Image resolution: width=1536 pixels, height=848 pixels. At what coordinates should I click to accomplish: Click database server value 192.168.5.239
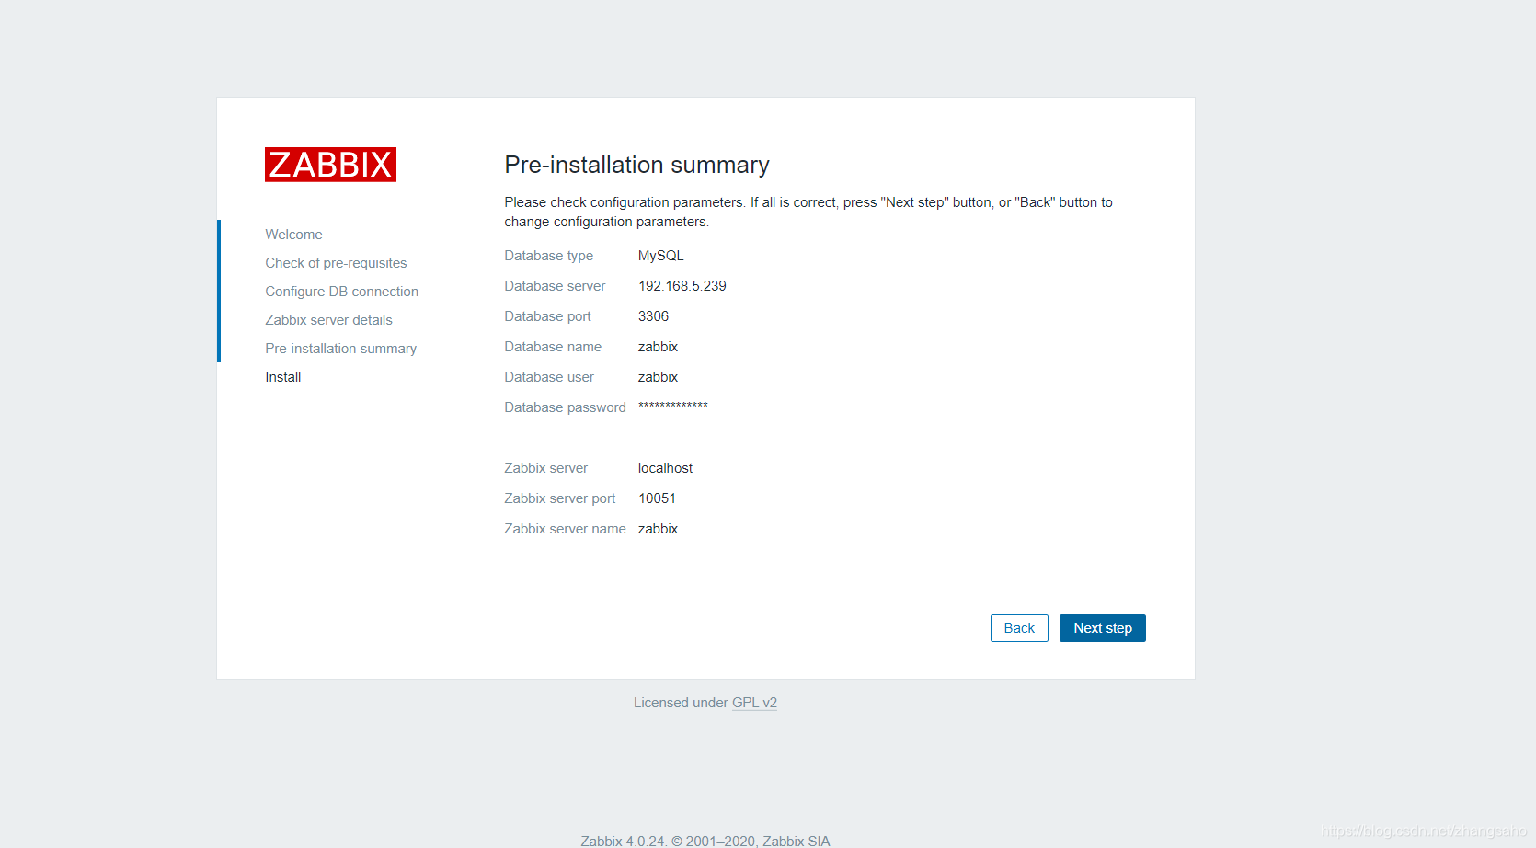pyautogui.click(x=682, y=286)
